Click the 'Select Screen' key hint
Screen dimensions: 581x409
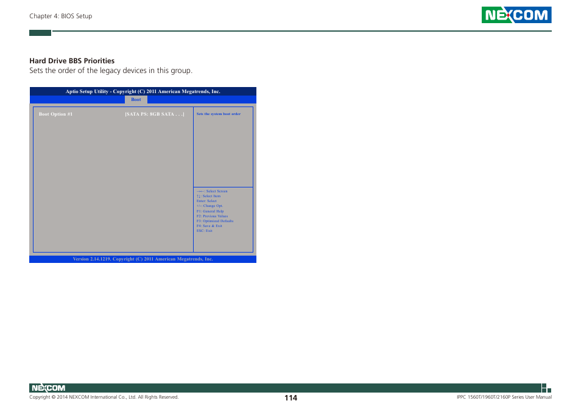coord(212,191)
